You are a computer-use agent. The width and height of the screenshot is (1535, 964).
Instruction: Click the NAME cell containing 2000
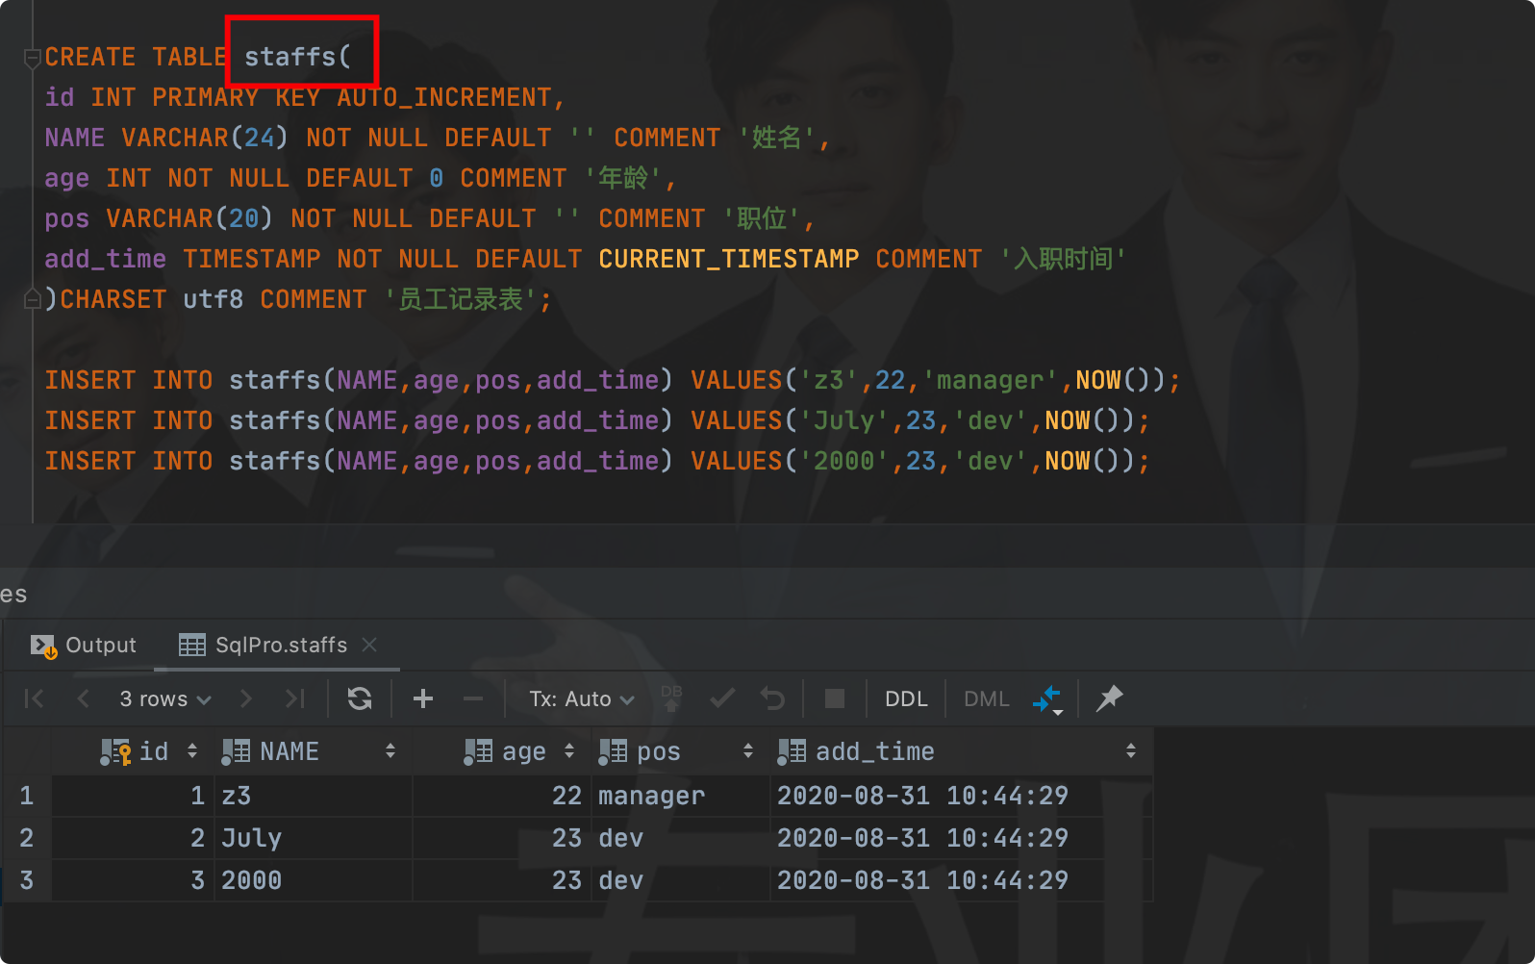click(x=313, y=880)
